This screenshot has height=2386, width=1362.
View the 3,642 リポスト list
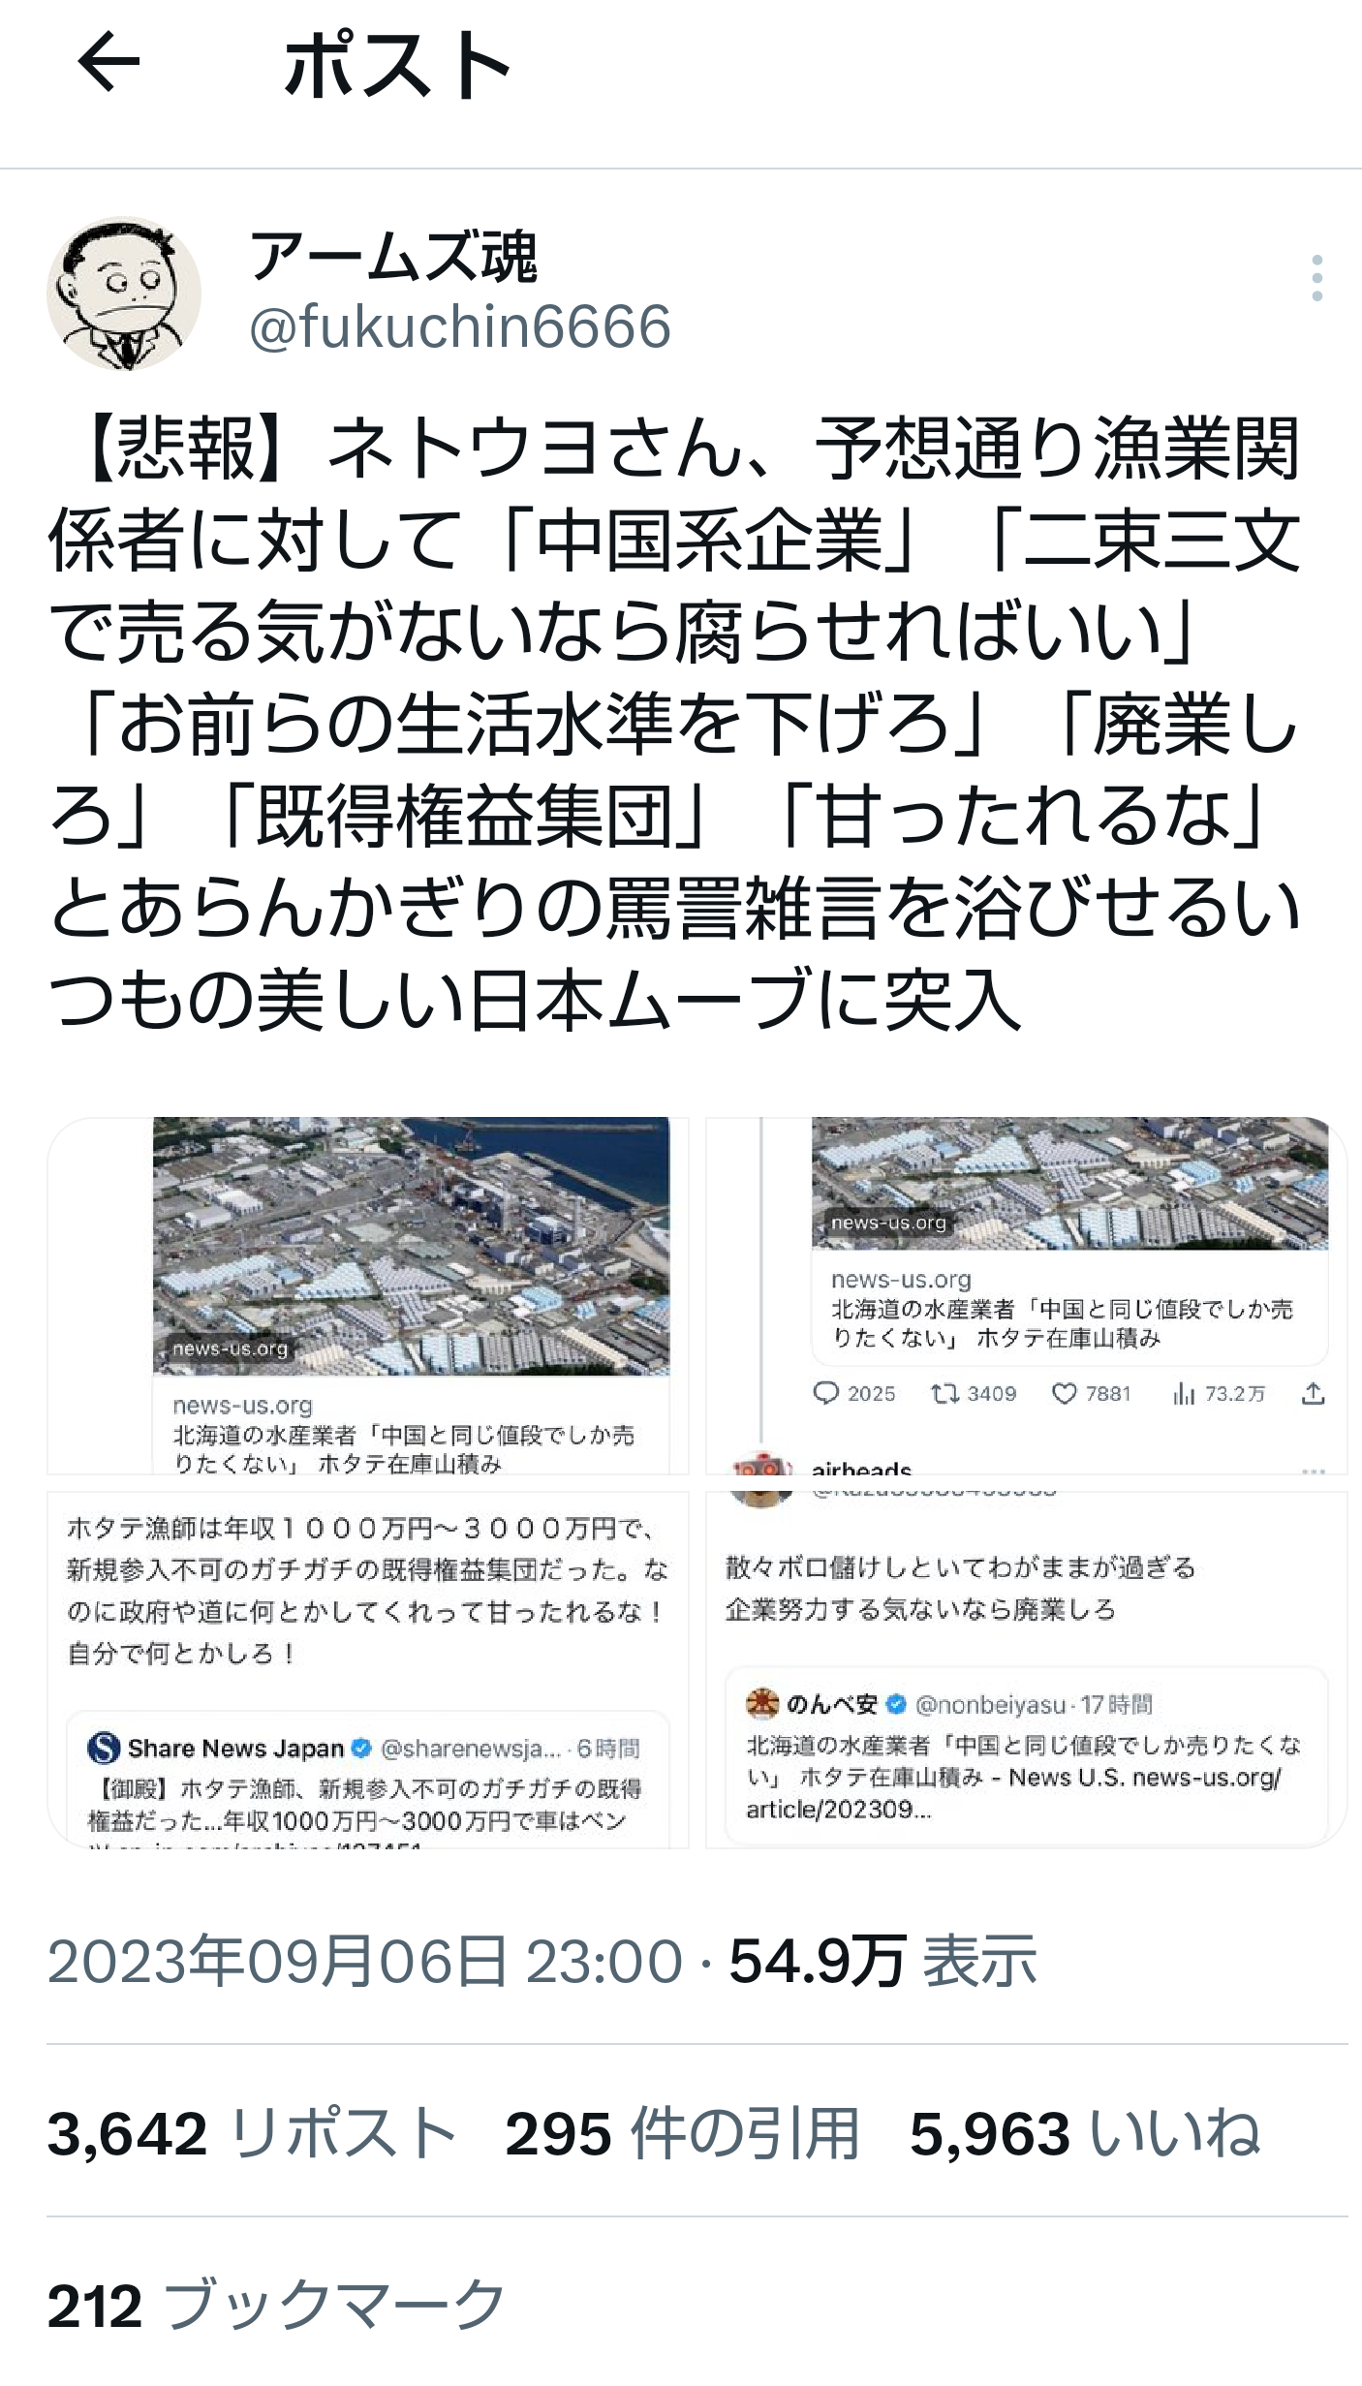point(252,2133)
